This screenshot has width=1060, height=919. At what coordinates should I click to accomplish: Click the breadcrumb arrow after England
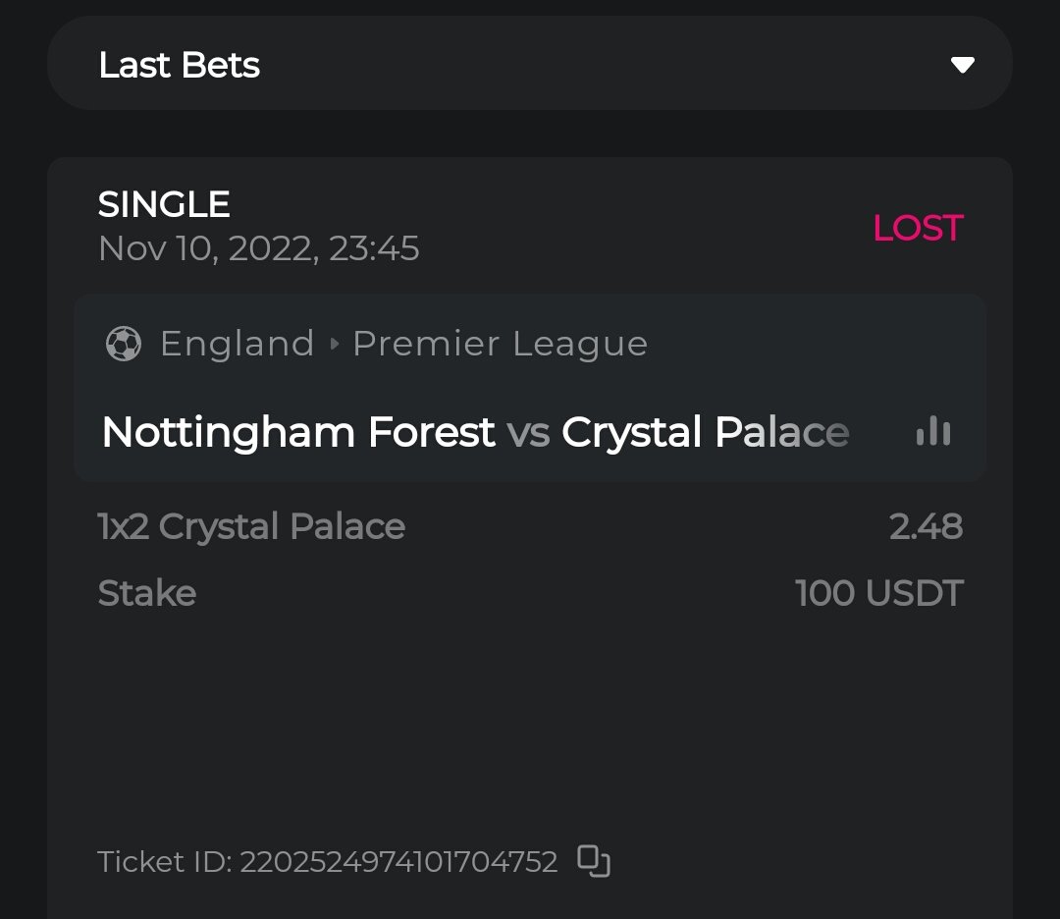coord(334,345)
